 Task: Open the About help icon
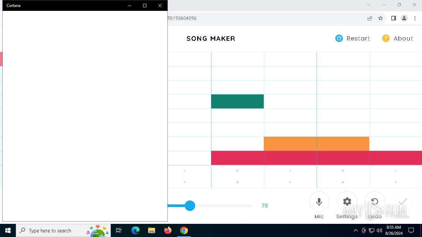pos(386,39)
